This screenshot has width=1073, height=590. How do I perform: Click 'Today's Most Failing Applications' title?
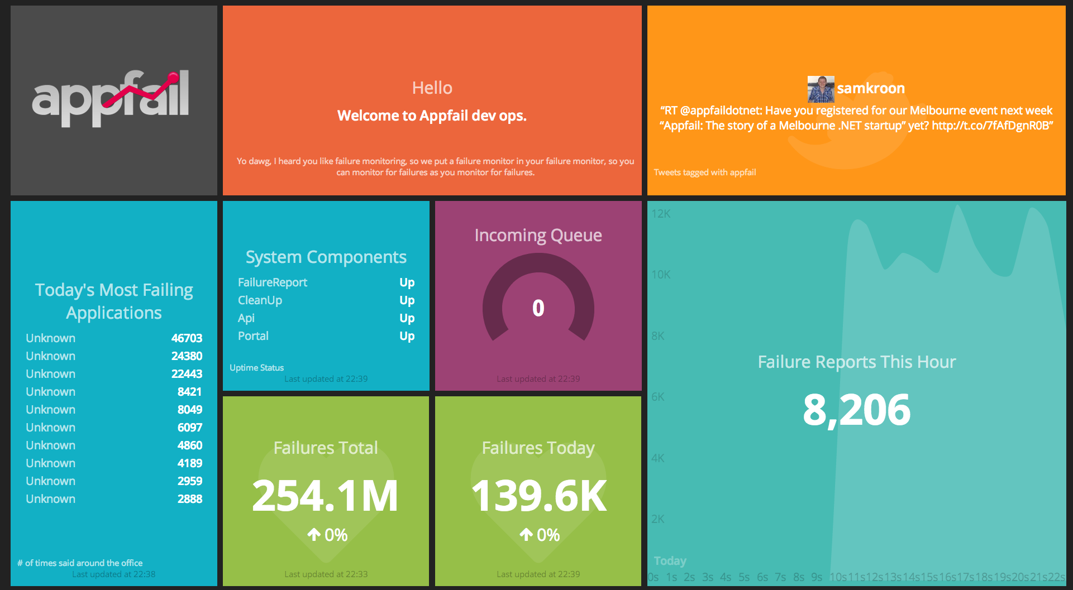(x=114, y=301)
